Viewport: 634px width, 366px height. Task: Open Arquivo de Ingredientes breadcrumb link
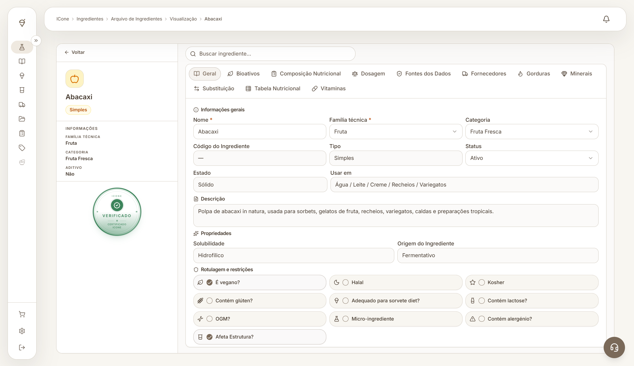[x=136, y=19]
